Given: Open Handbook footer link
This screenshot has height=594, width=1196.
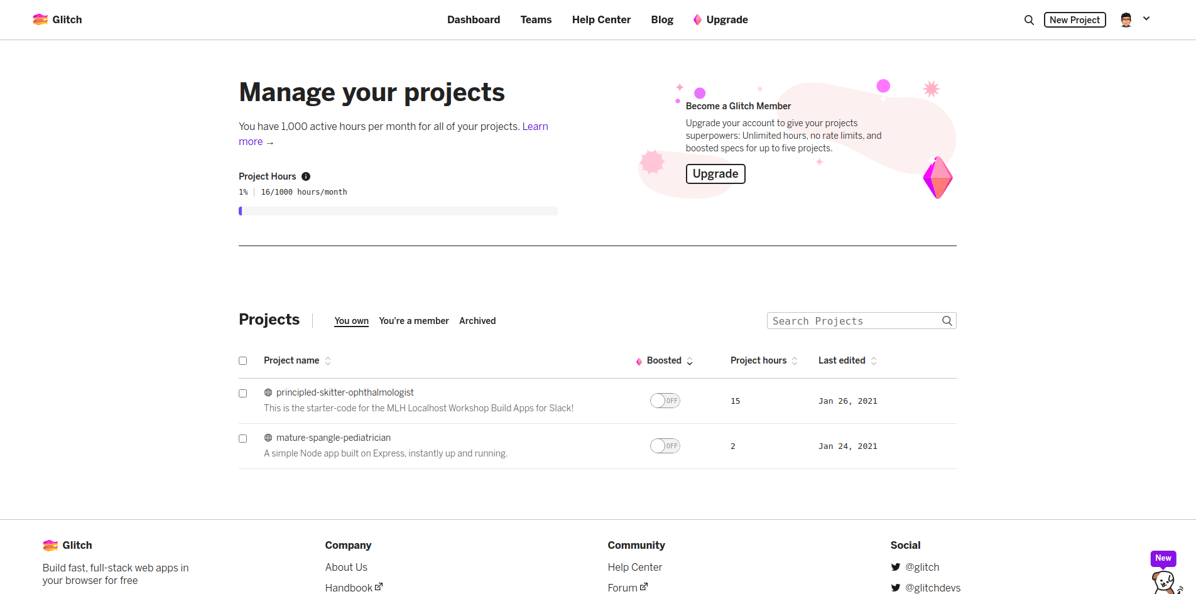Looking at the screenshot, I should (x=349, y=588).
